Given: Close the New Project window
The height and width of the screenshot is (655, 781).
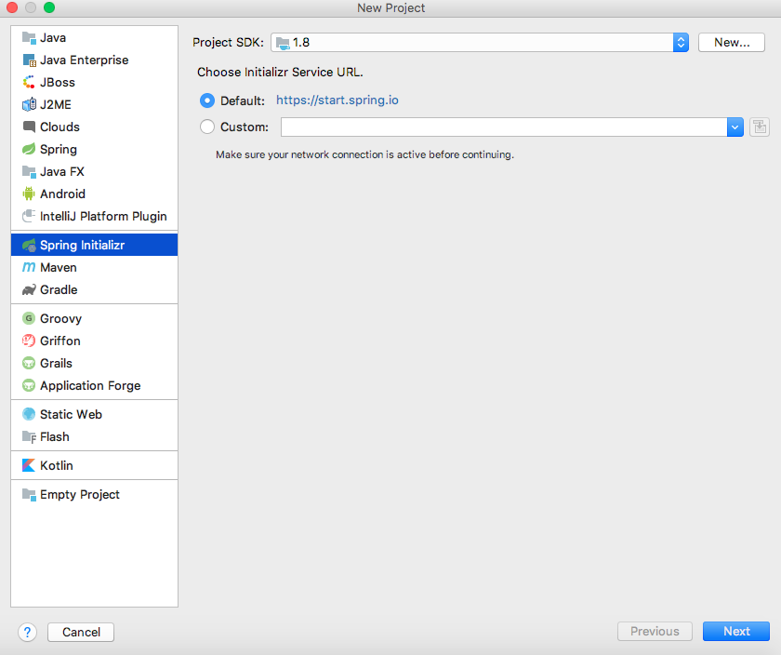Looking at the screenshot, I should 12,7.
